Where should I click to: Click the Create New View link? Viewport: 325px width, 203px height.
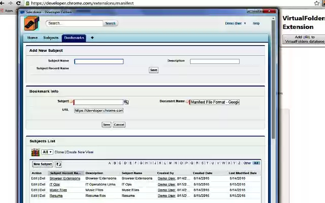(80, 152)
